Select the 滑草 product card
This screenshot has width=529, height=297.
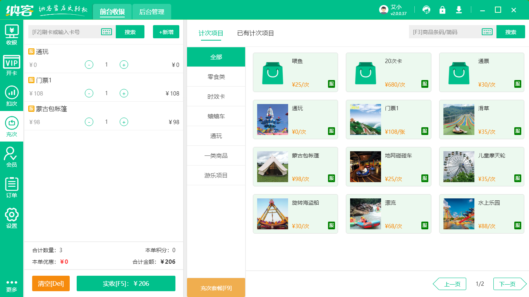tap(481, 119)
